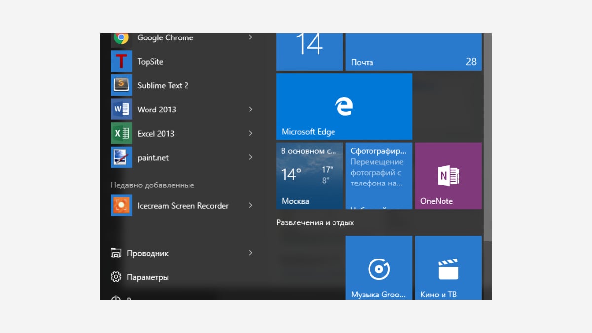Viewport: 592px width, 333px height.
Task: Click the Microsoft Edge tile label
Action: click(x=308, y=132)
